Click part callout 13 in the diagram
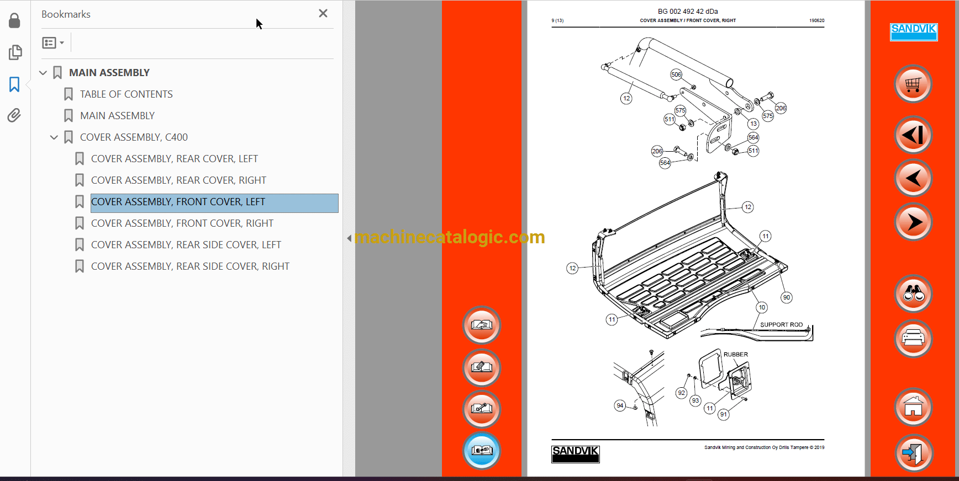The height and width of the screenshot is (481, 959). coord(753,124)
